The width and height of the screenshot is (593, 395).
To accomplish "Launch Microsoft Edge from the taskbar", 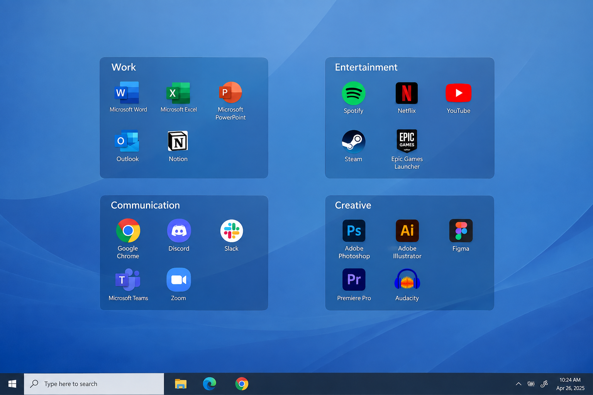I will coord(210,384).
